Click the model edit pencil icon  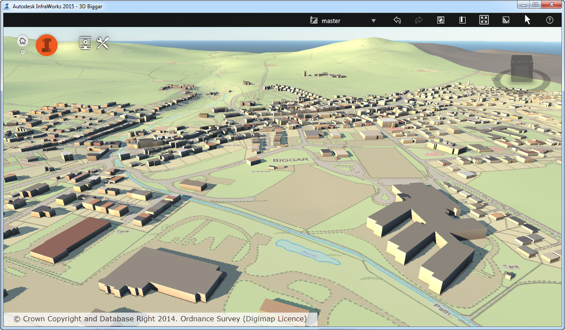coord(506,20)
